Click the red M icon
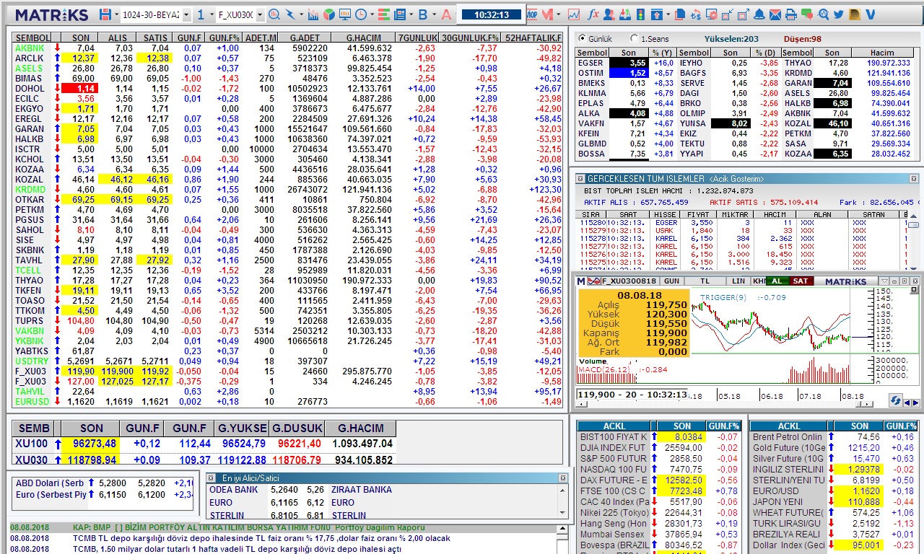The image size is (924, 554). (x=547, y=14)
